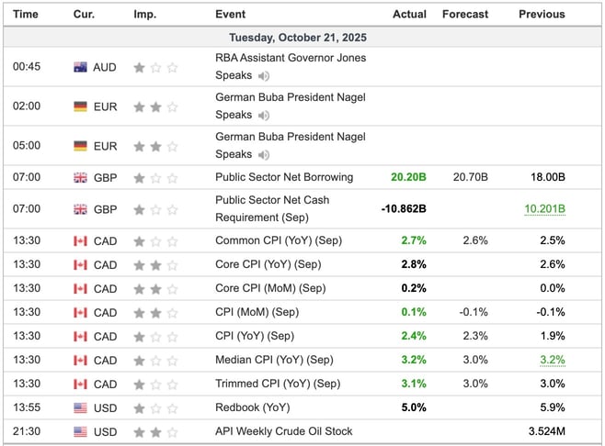The height and width of the screenshot is (446, 605).
Task: Click the Australian flag icon next to AUD
Action: tap(81, 67)
